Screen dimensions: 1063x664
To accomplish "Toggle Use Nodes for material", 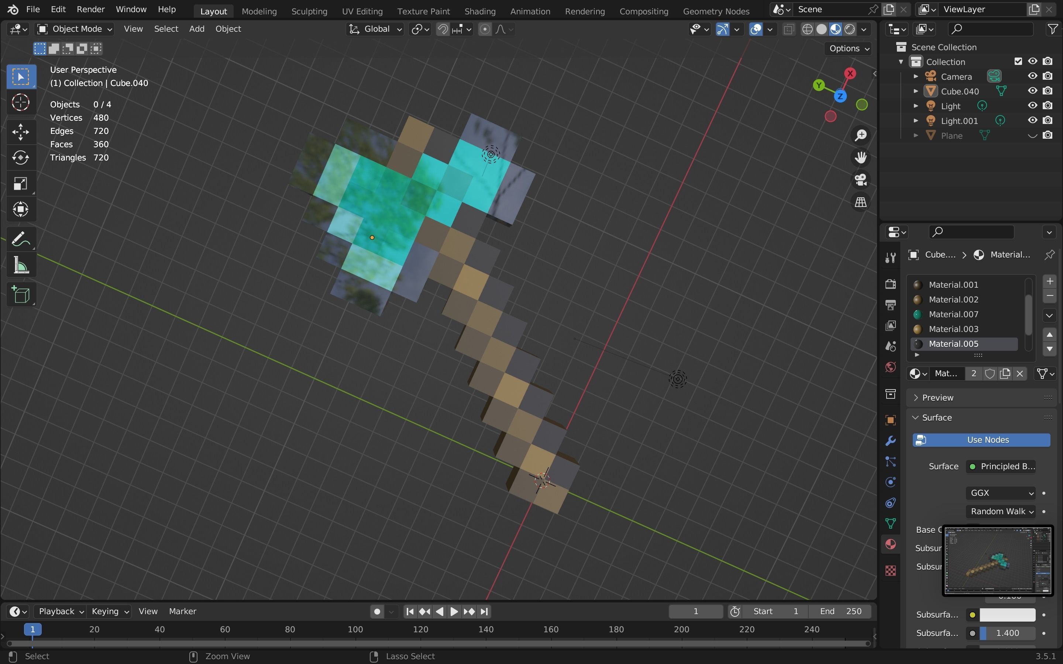I will 981,440.
